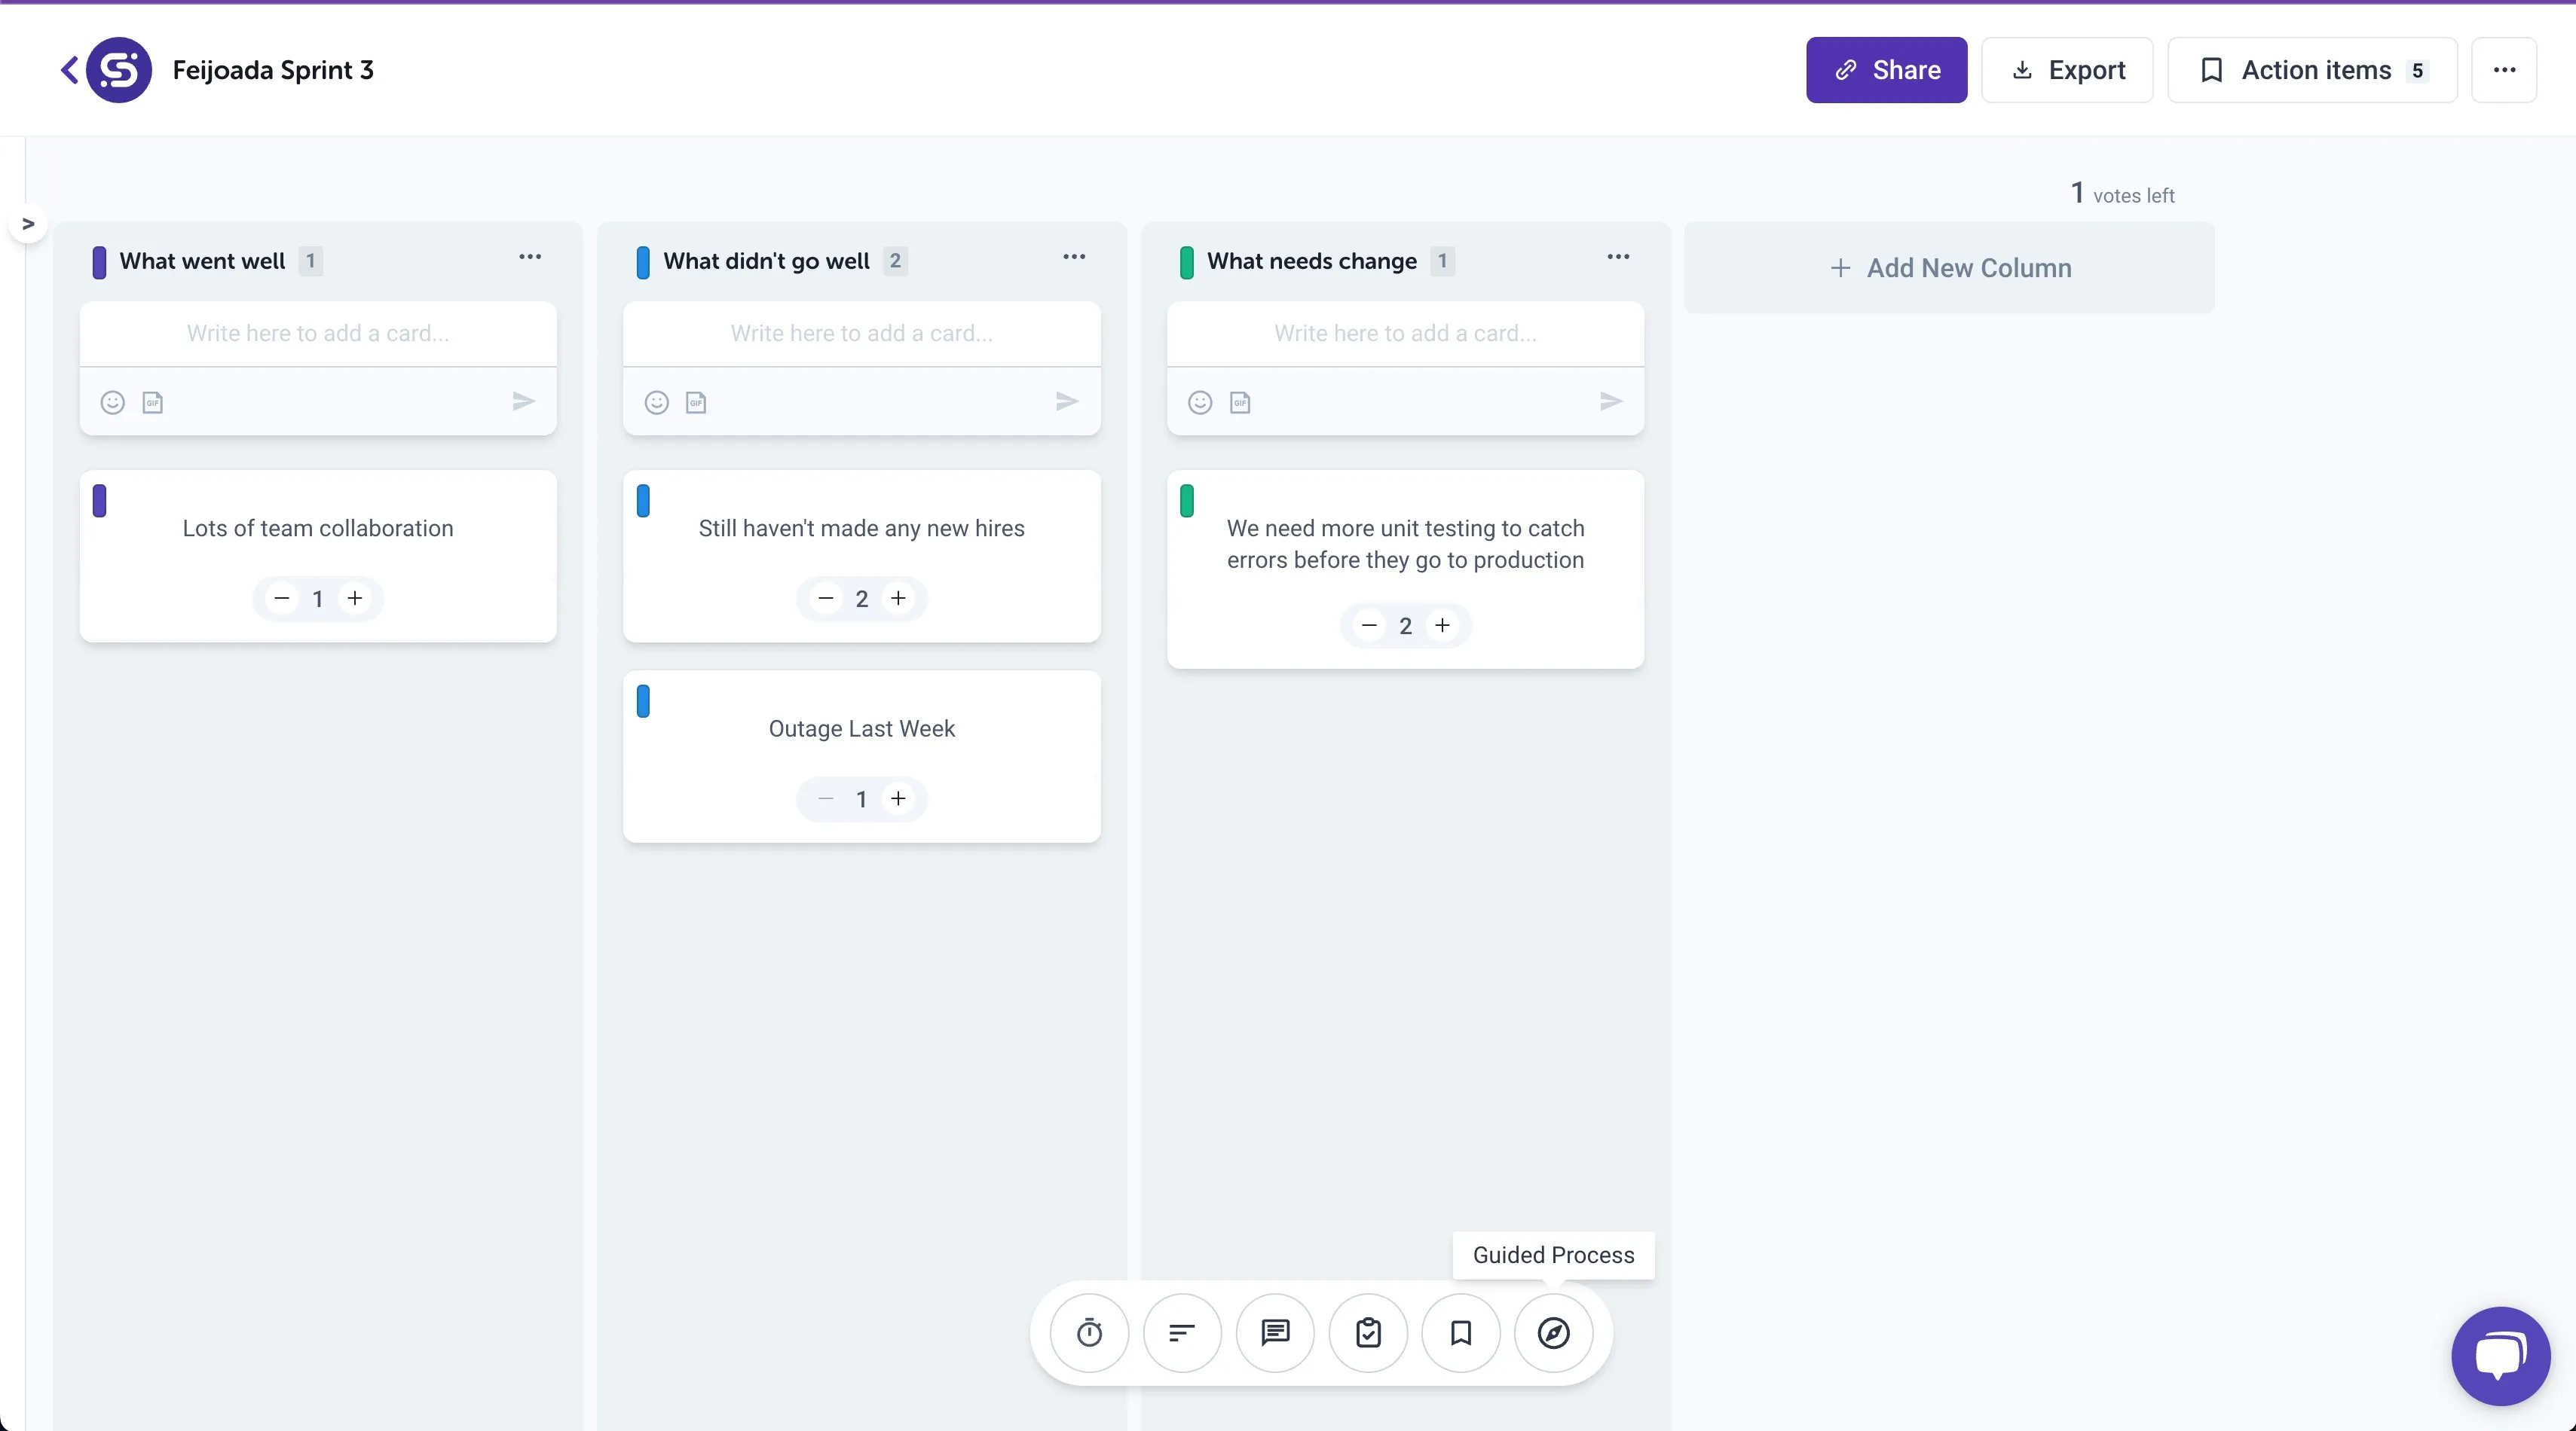Send card in What needs change column
Viewport: 2576px width, 1431px height.
(1610, 401)
